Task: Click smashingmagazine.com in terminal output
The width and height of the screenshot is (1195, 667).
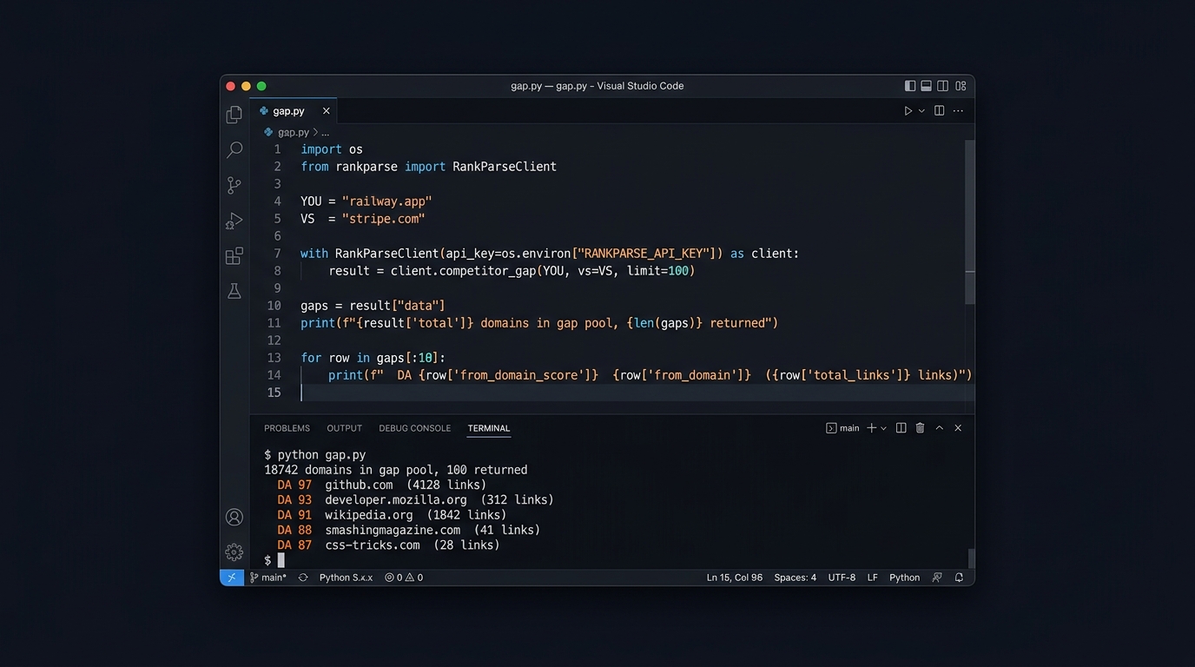Action: [393, 530]
